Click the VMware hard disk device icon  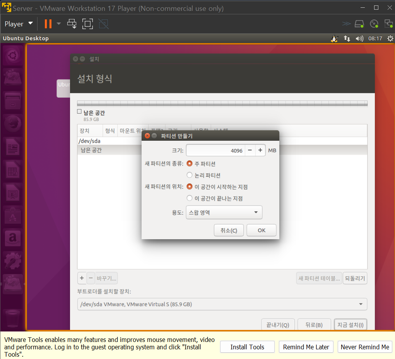click(359, 24)
